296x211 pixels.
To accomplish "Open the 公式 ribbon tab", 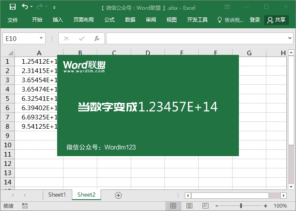I will [x=110, y=19].
